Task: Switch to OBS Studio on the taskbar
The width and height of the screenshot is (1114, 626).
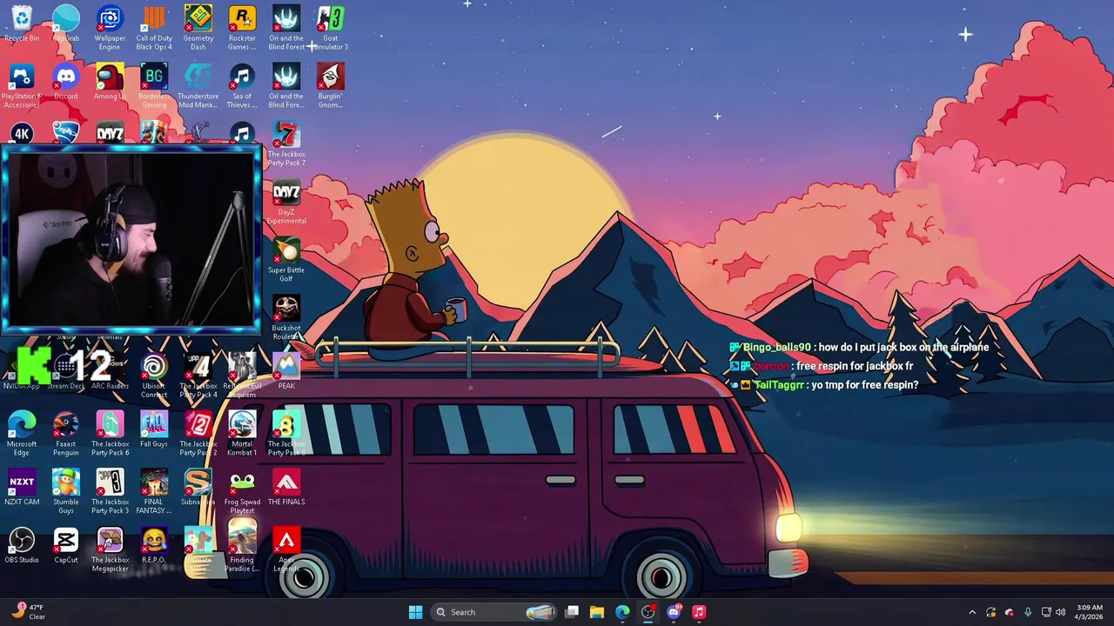Action: click(648, 612)
